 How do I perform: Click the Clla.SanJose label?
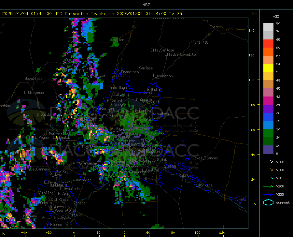[162, 50]
